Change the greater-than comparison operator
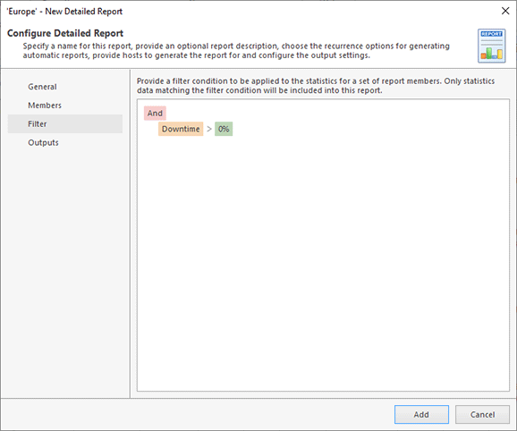The image size is (517, 431). point(209,129)
